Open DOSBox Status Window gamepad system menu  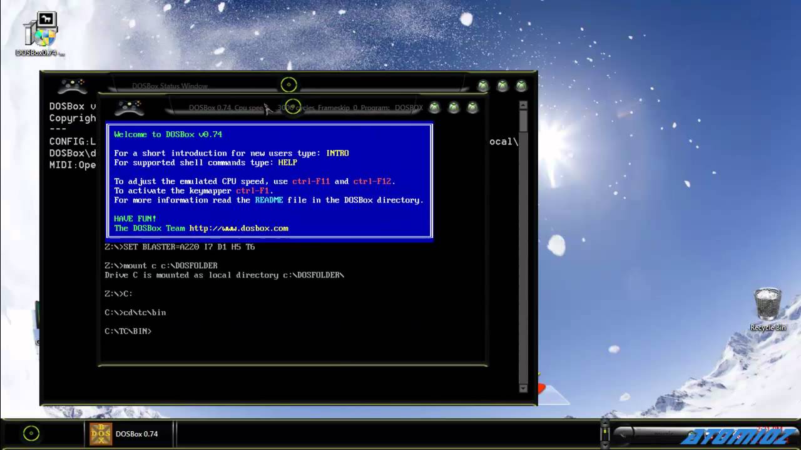pyautogui.click(x=73, y=85)
